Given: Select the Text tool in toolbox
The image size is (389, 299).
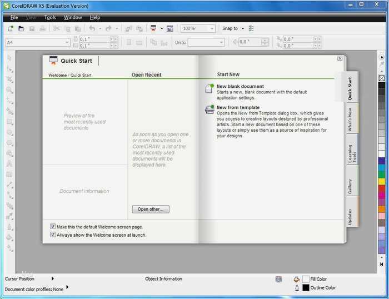Looking at the screenshot, I should pos(9,164).
